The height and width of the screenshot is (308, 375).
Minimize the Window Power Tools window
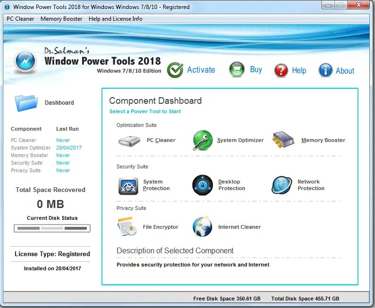pos(329,5)
